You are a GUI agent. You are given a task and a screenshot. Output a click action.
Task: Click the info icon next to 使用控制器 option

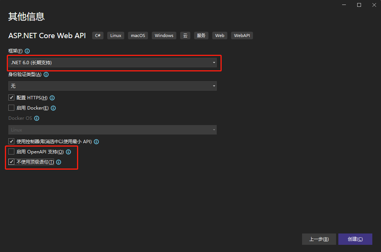click(96, 142)
